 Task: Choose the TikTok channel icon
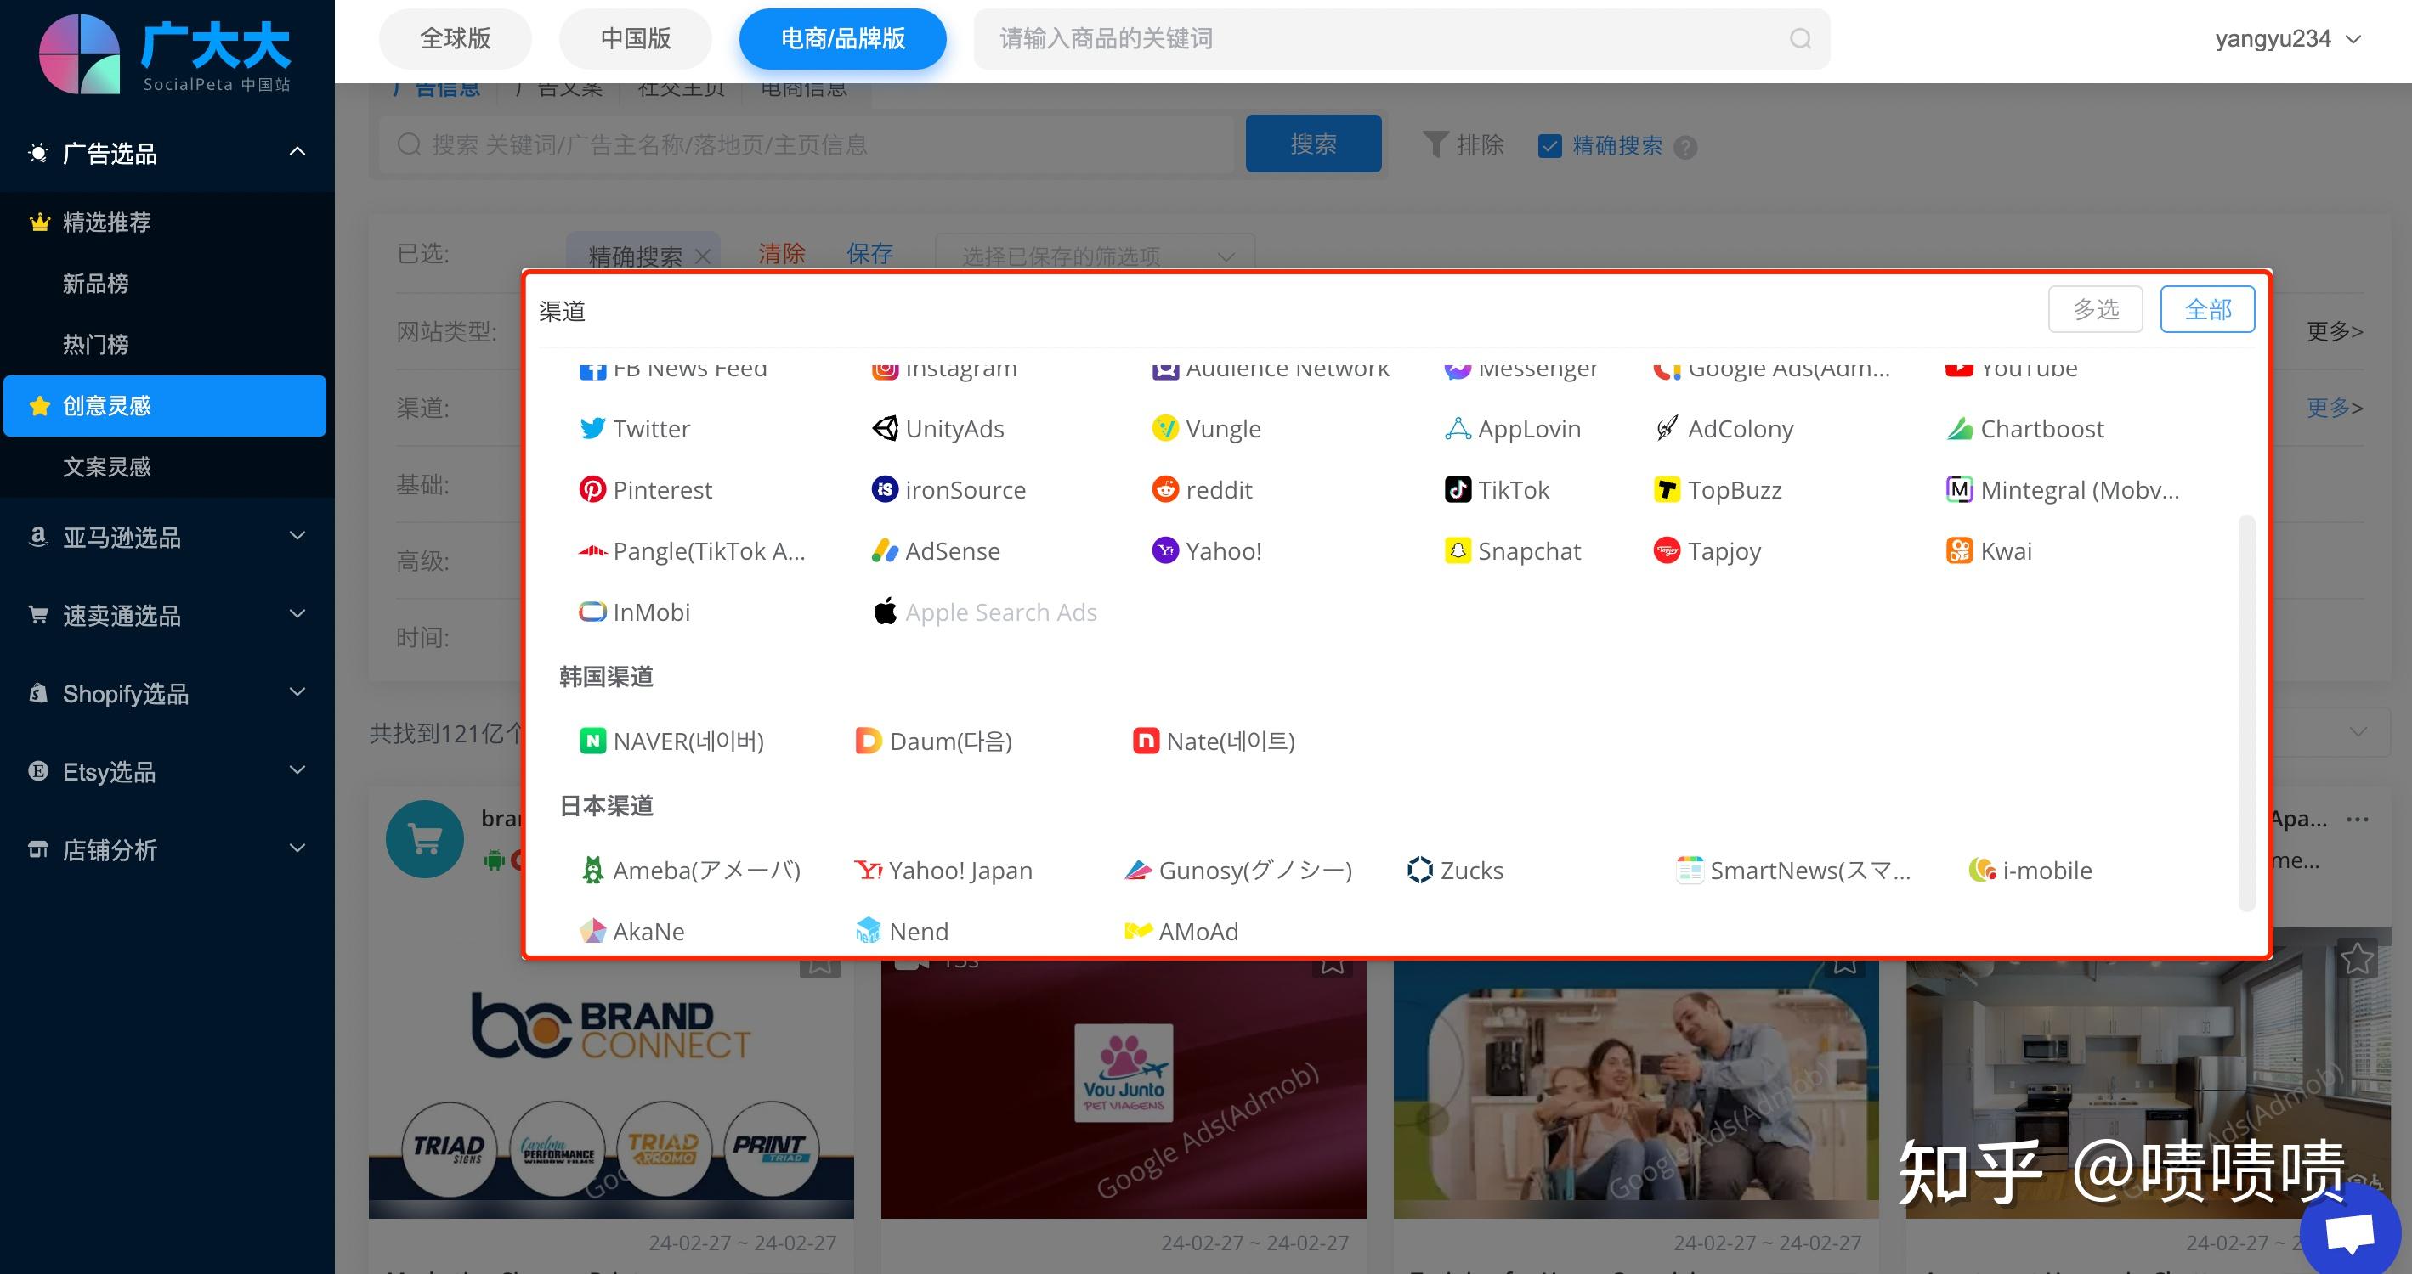1457,489
